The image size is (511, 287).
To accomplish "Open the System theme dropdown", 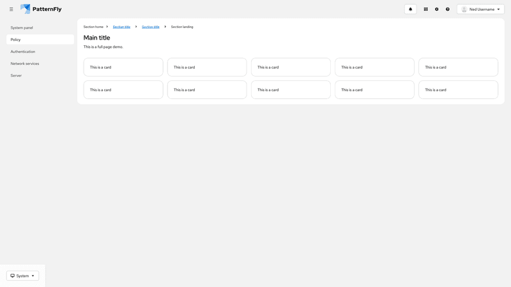I will [x=23, y=276].
